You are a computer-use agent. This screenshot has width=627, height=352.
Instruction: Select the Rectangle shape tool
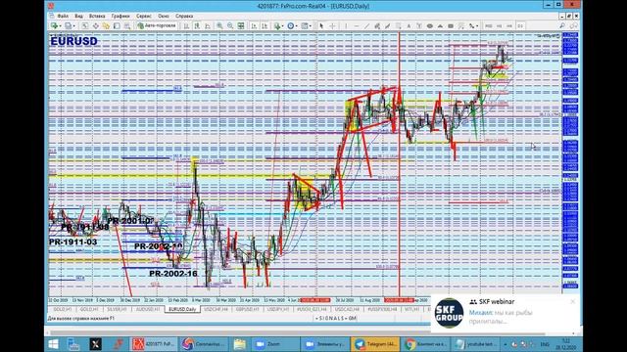451,26
